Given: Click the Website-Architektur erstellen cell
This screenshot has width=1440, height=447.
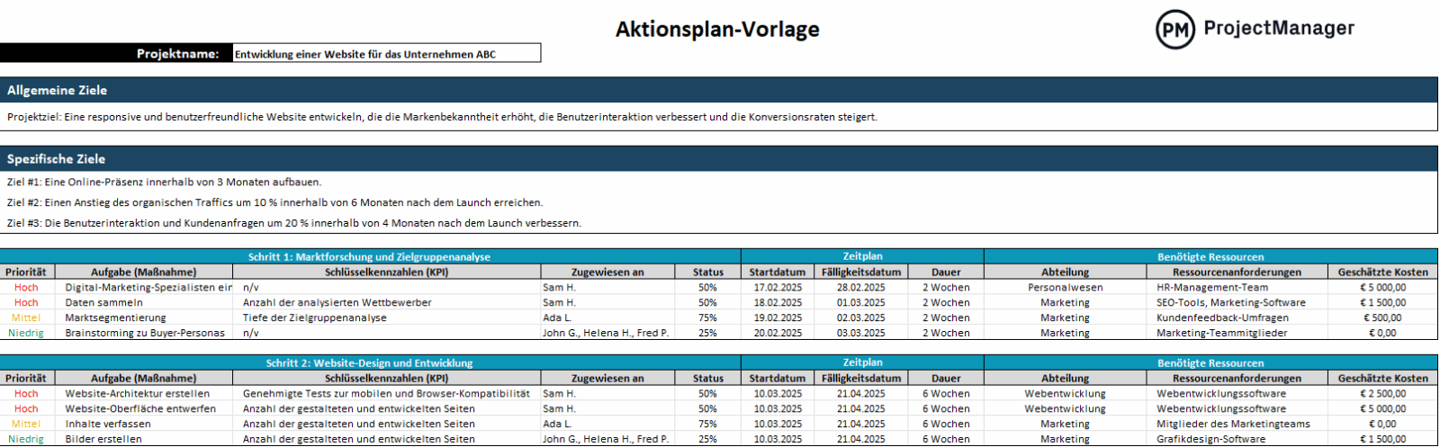Looking at the screenshot, I should click(x=138, y=393).
